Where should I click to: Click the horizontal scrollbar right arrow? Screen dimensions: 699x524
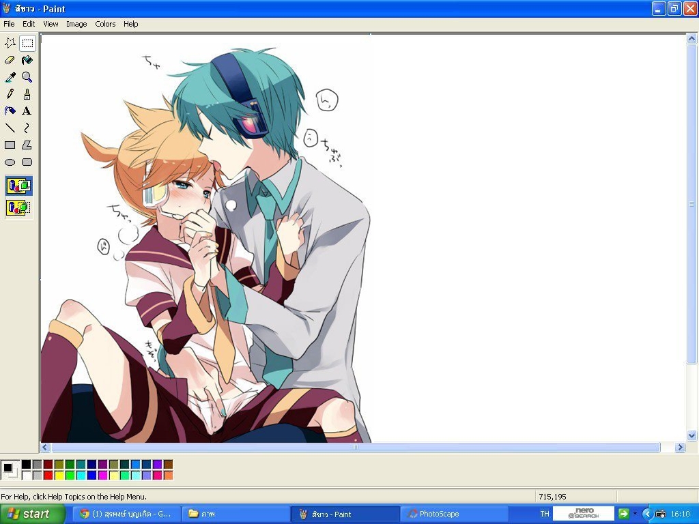(x=680, y=447)
